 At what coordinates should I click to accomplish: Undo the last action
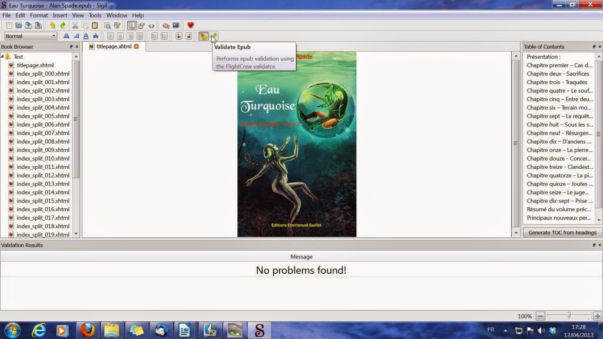click(52, 25)
